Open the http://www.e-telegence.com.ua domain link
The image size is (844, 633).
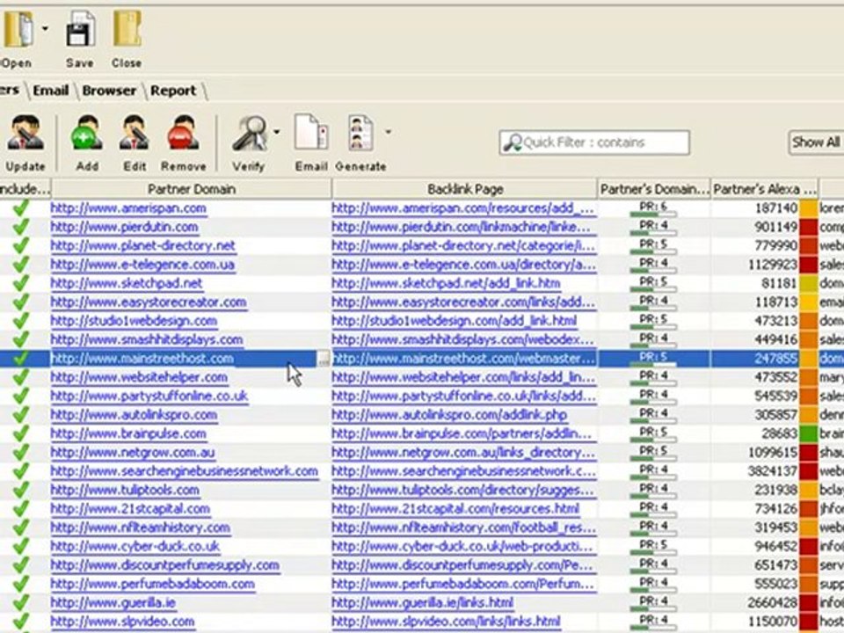pos(142,265)
